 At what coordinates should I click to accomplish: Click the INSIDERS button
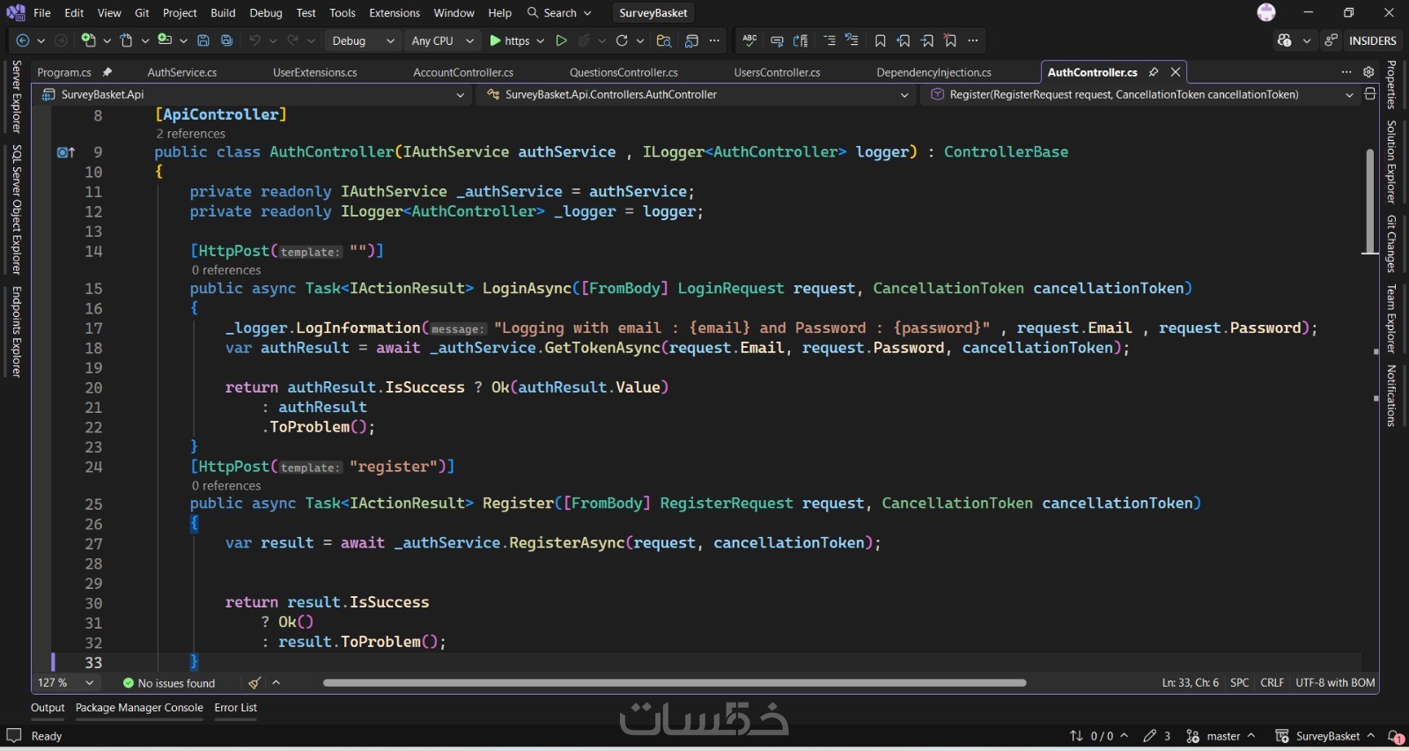coord(1372,40)
